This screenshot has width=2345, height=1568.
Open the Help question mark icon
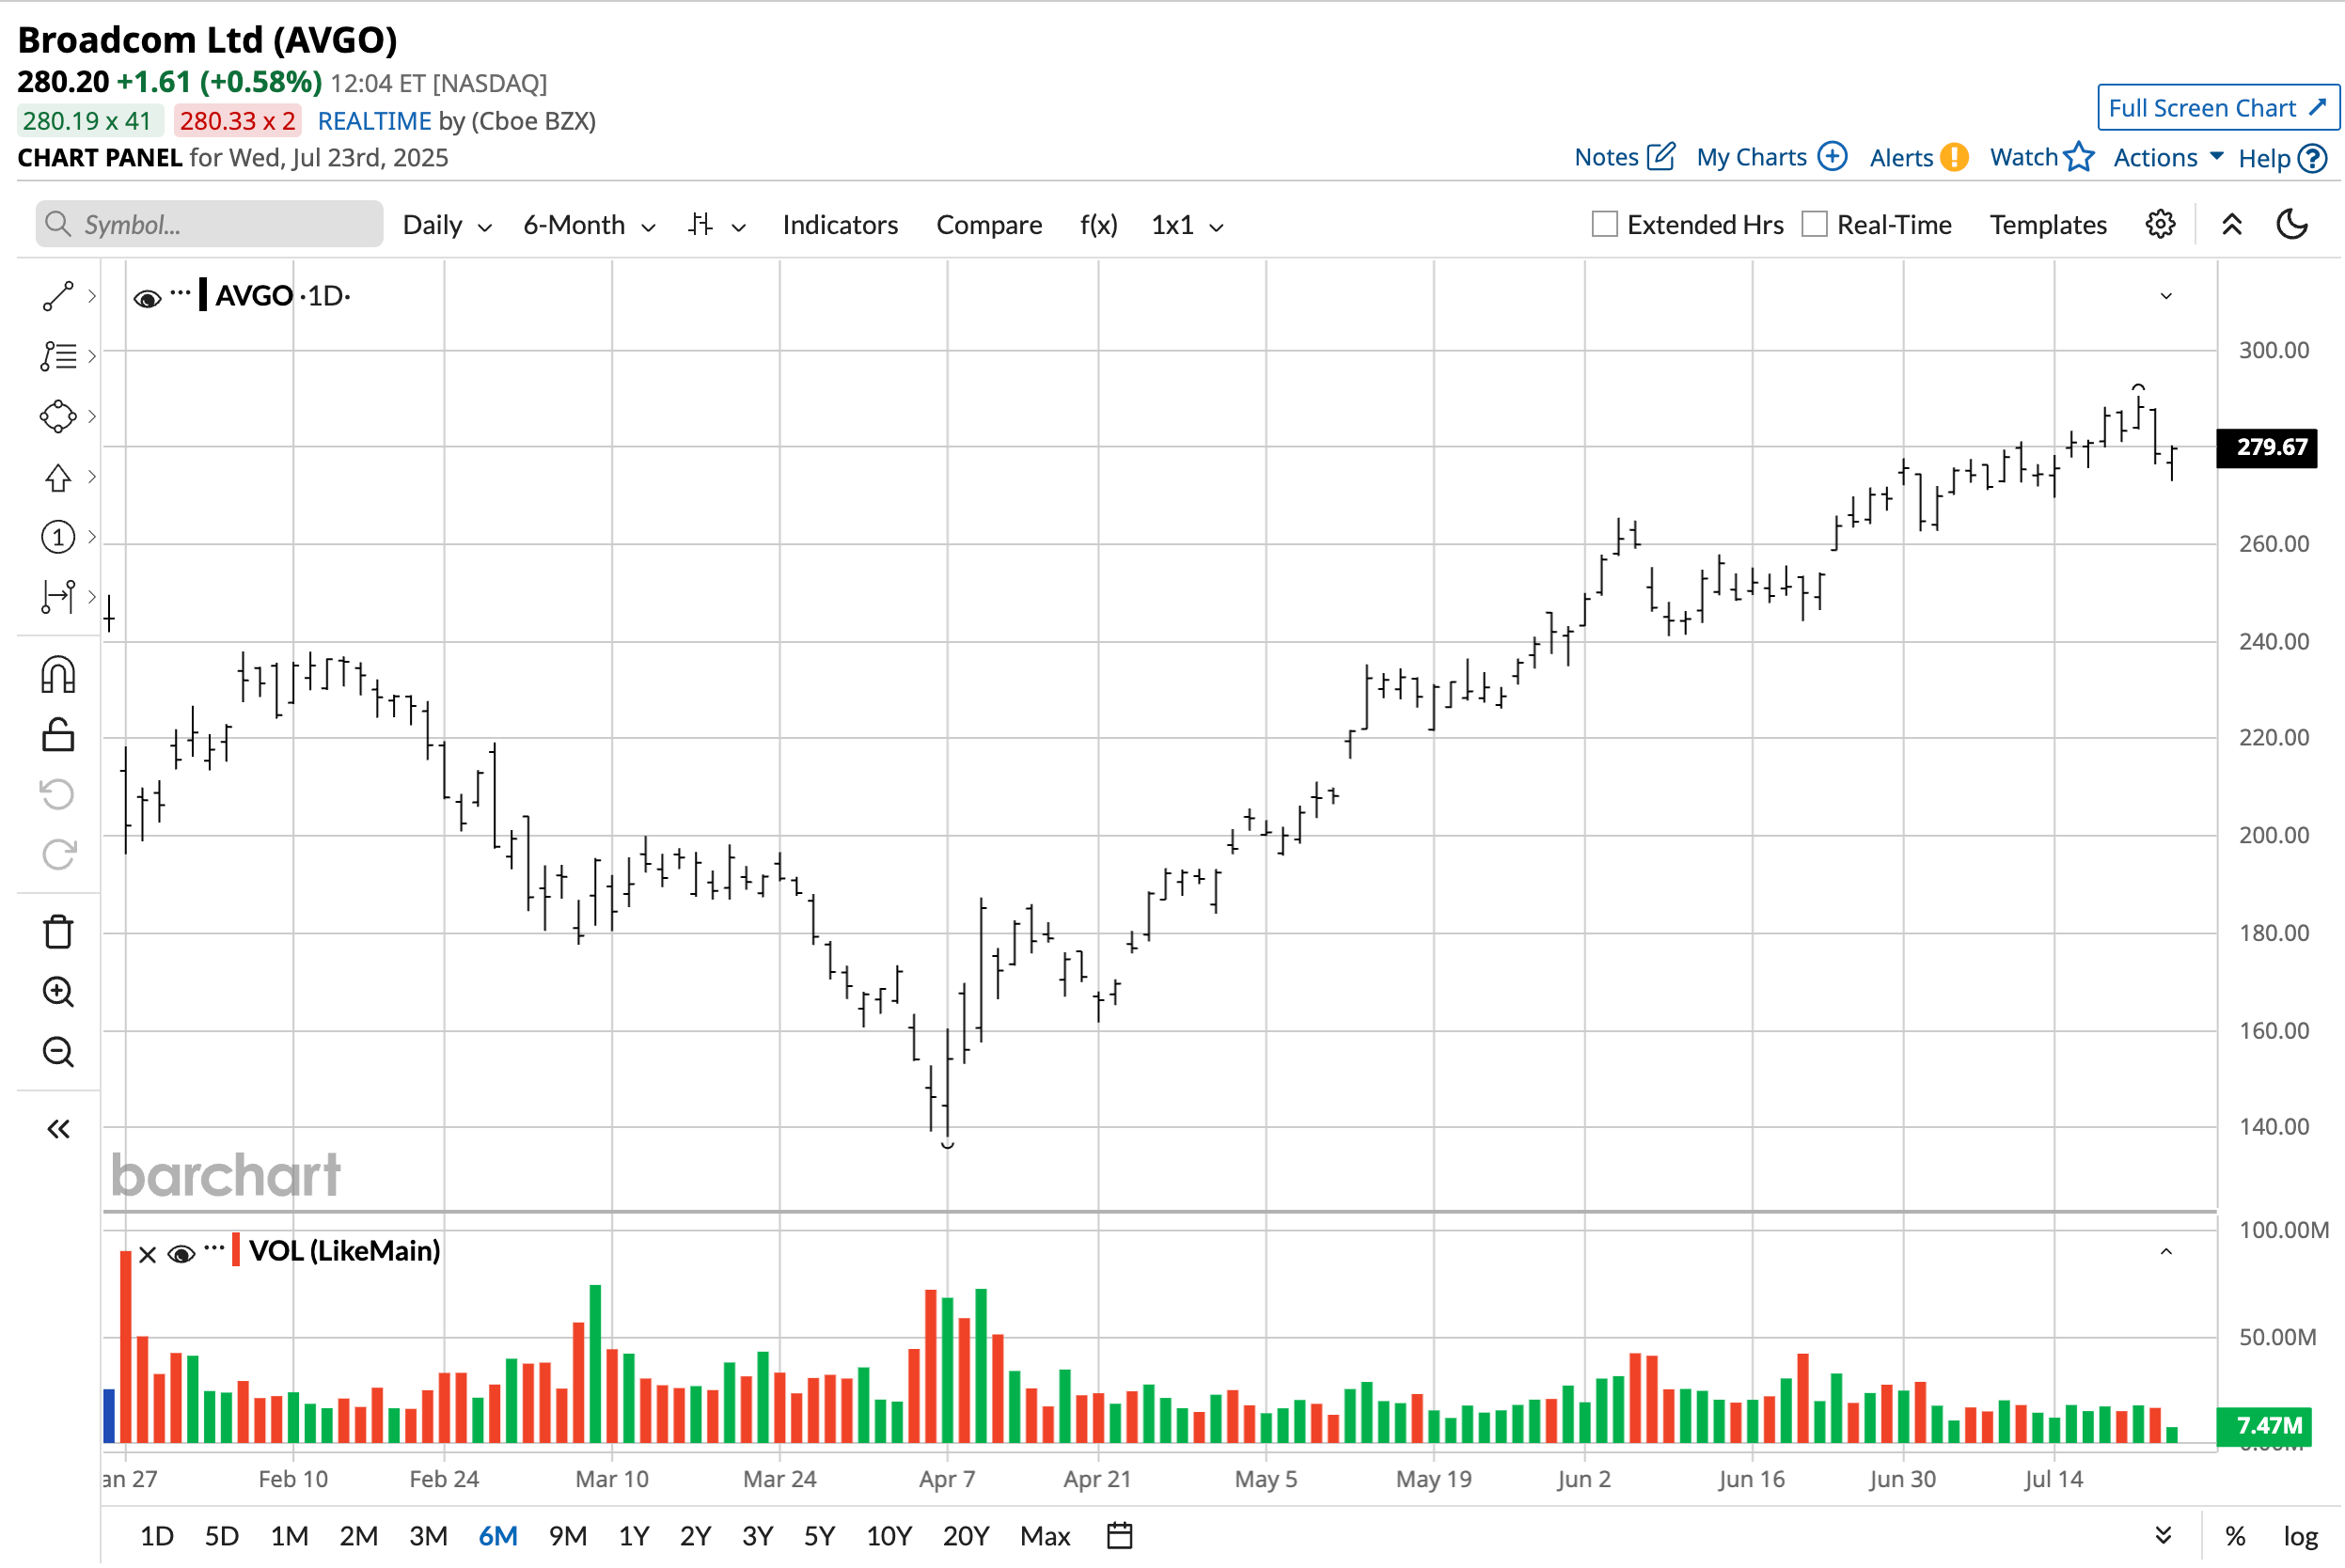point(2312,158)
